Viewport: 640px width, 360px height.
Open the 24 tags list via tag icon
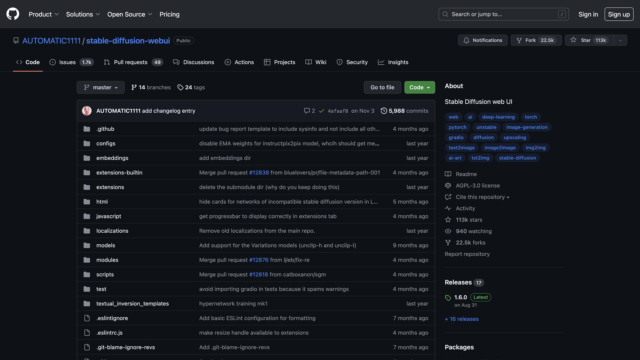coord(180,87)
